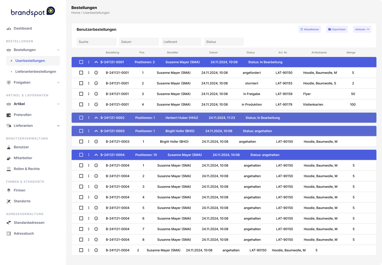Click info icon on Visitenkarten row
Image resolution: width=382 pixels, height=265 pixels.
click(x=96, y=104)
